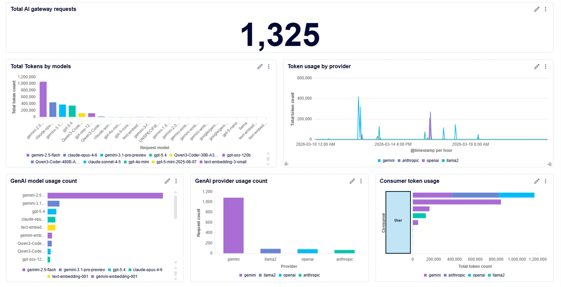Toggle Qwen3-Coder-480B-A legend entry
The image size is (561, 287).
[55, 162]
